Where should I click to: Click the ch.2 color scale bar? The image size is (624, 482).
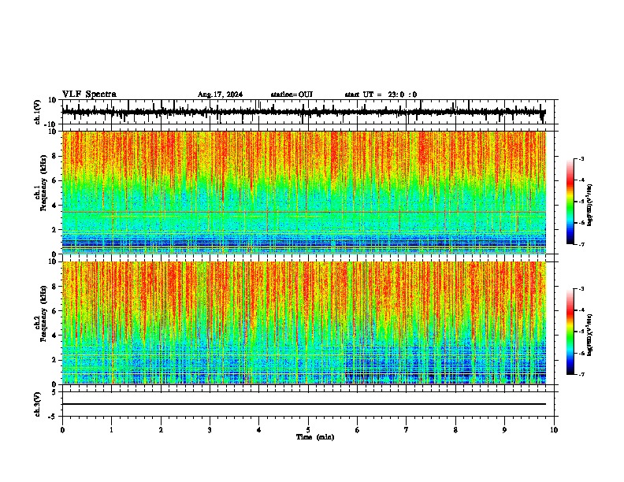[x=570, y=332]
